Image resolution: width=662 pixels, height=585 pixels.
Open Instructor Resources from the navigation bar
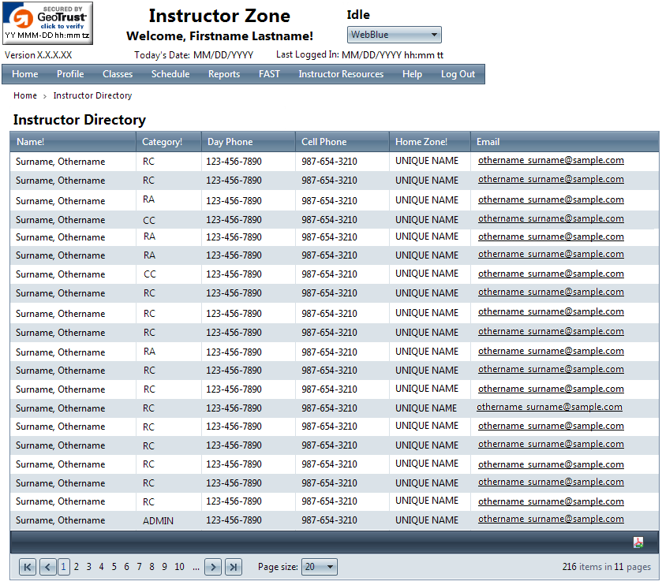pos(341,74)
